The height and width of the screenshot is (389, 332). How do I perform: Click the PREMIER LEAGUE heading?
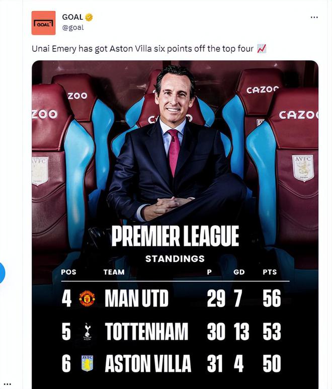click(175, 237)
